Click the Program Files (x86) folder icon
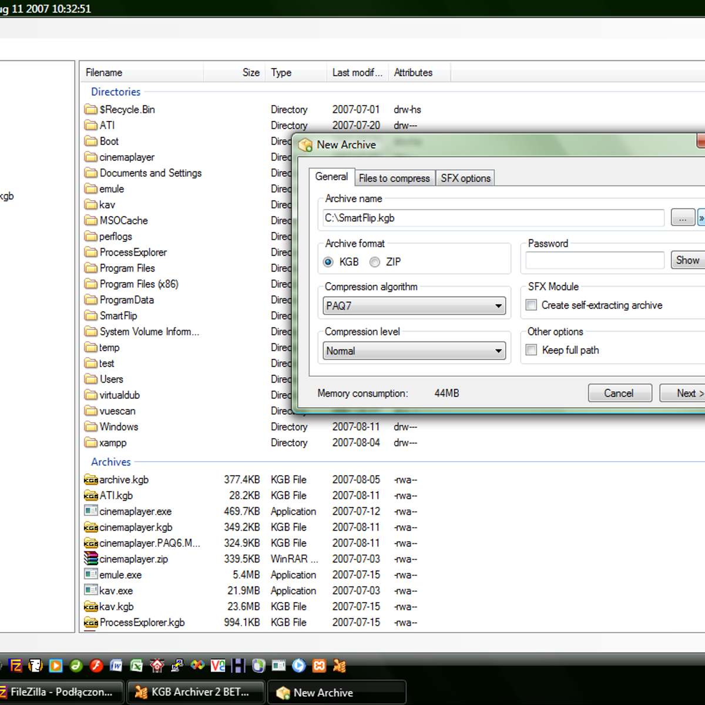Screen dimensions: 705x705 (x=90, y=284)
